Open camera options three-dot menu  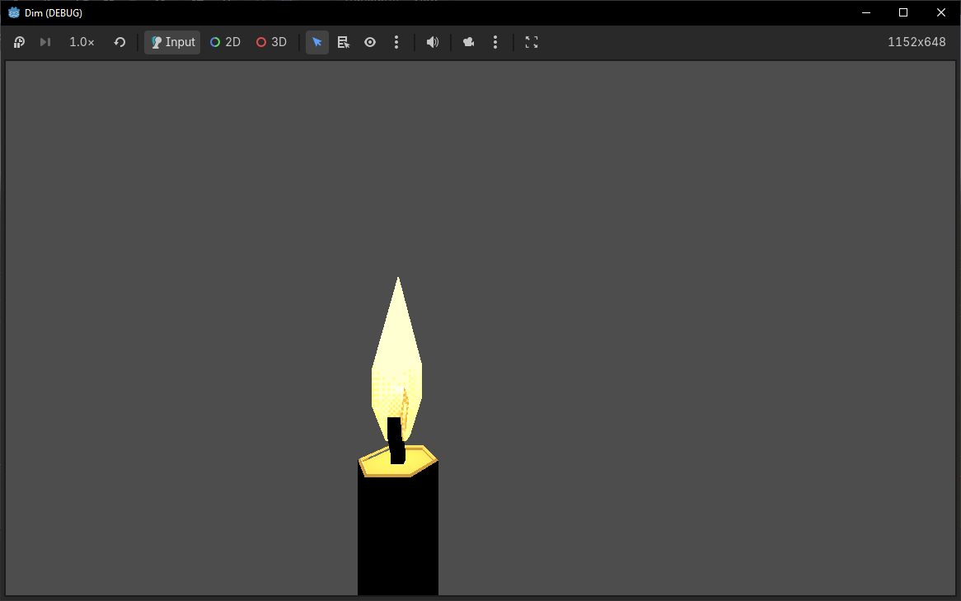pyautogui.click(x=495, y=42)
